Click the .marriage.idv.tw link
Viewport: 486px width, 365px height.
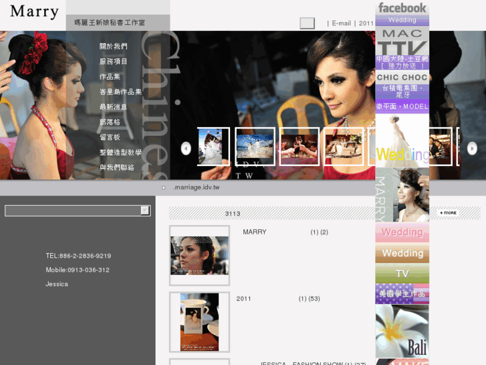(x=196, y=188)
